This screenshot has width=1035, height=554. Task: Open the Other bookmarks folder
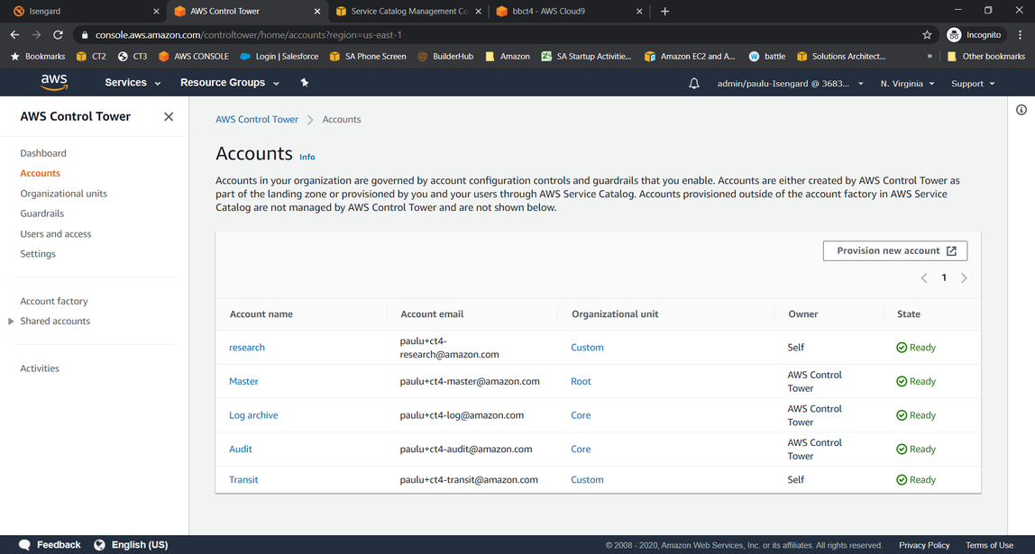[x=985, y=57]
